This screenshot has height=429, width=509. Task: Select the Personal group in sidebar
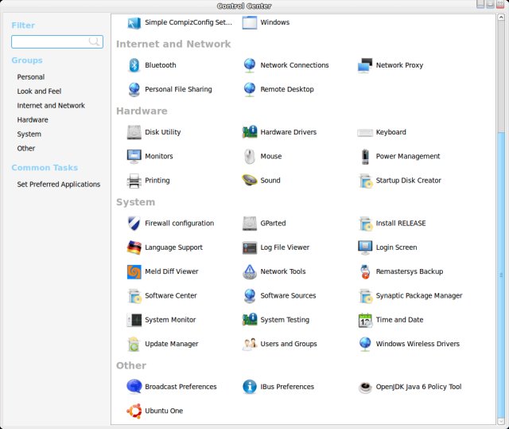coord(31,77)
